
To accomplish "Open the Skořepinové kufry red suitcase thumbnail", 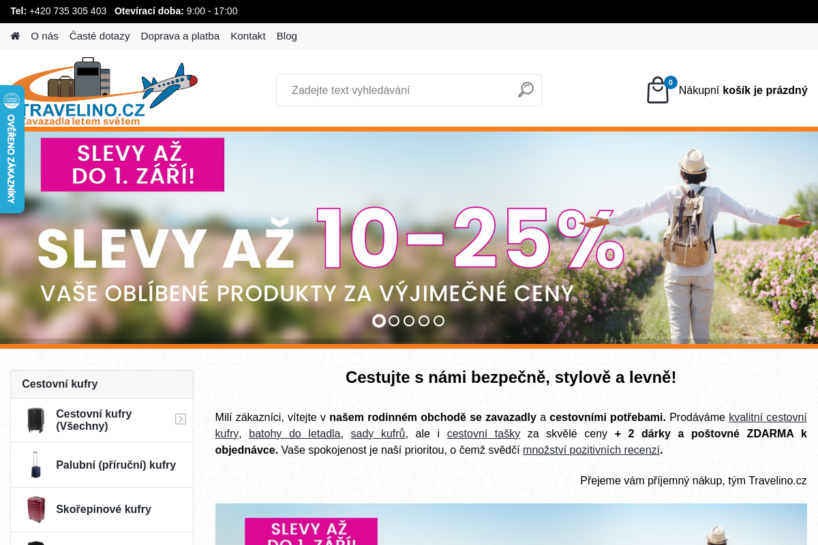I will click(35, 510).
